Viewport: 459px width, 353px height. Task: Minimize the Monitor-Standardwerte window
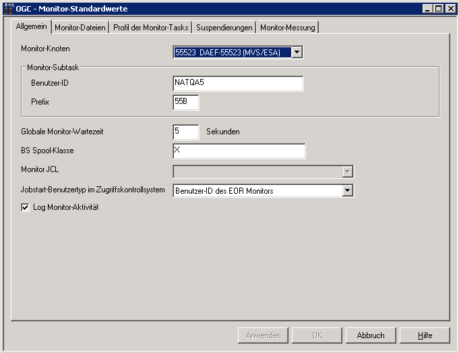point(427,9)
